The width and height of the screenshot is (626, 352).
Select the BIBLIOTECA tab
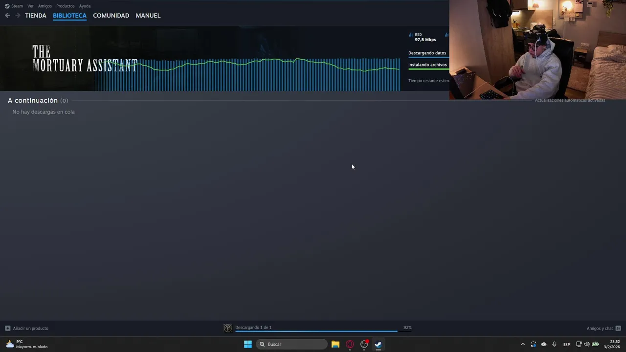[69, 16]
